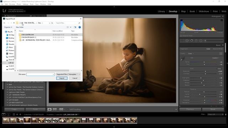Switch to the Library module
The image size is (228, 128).
tap(161, 11)
